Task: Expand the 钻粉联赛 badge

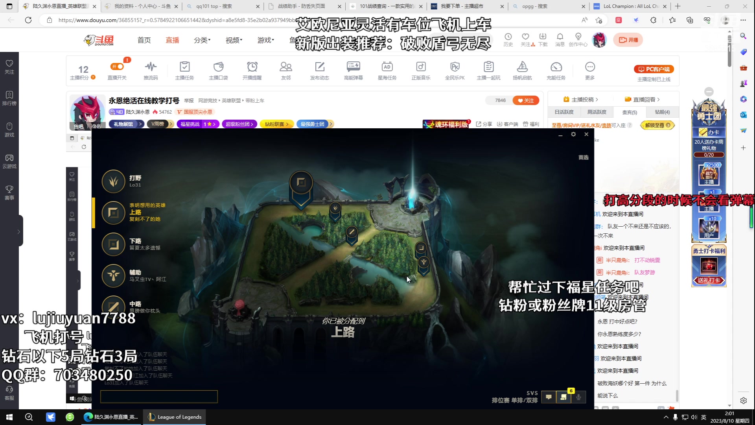Action: coord(277,124)
